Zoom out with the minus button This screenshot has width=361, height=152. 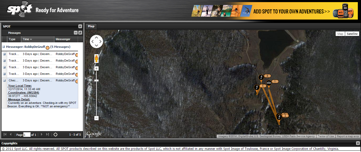coord(96,118)
